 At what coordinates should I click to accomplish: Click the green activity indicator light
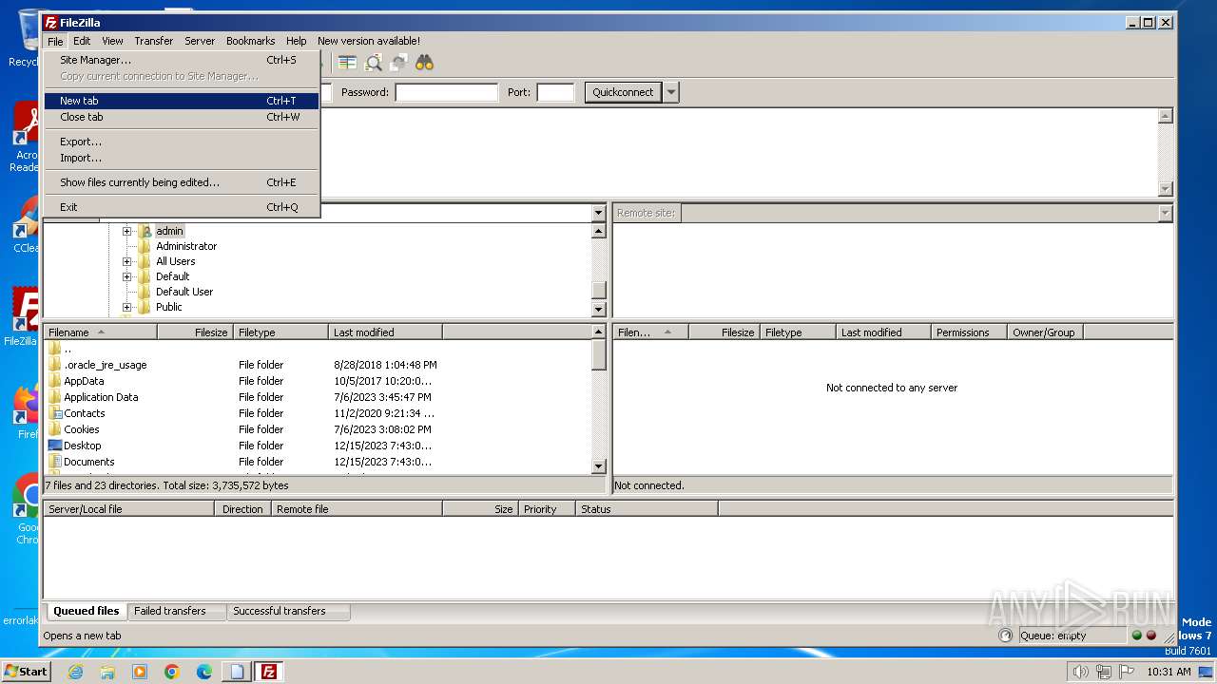pyautogui.click(x=1136, y=636)
